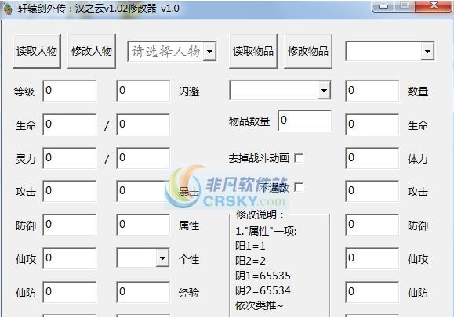Click the 修改人物 button
Image resolution: width=454 pixels, height=317 pixels.
click(92, 51)
